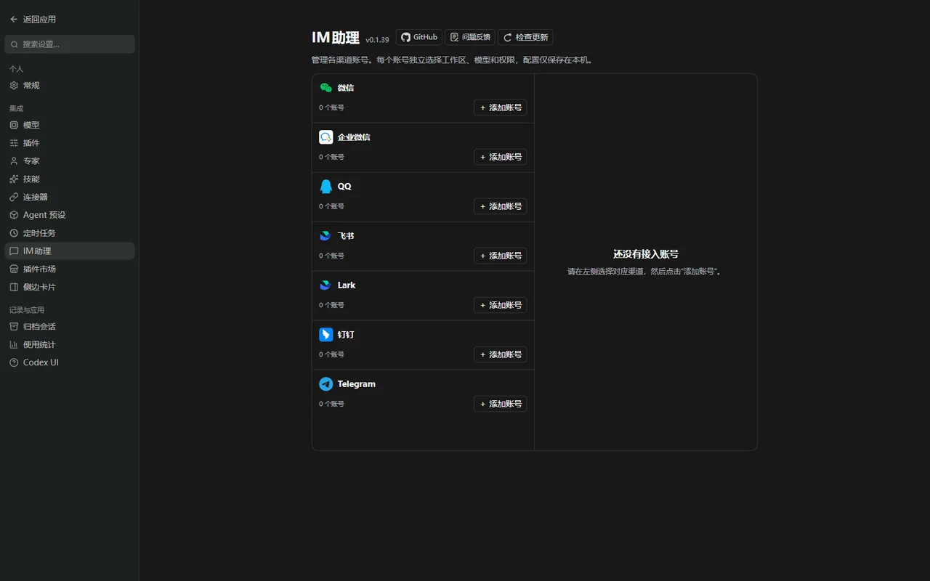Add account for Telegram

pyautogui.click(x=501, y=404)
